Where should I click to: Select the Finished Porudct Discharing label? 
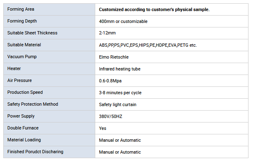[35, 152]
